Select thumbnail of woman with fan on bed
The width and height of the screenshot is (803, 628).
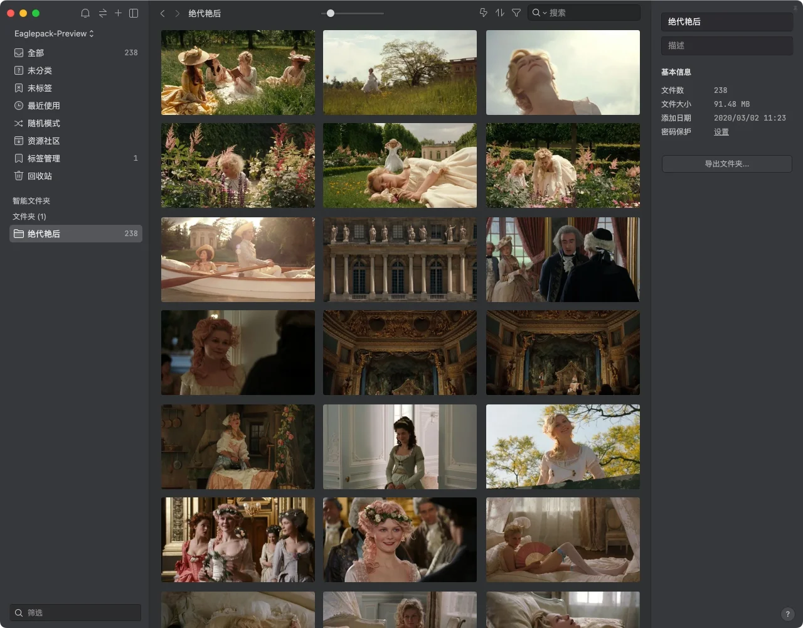(563, 540)
